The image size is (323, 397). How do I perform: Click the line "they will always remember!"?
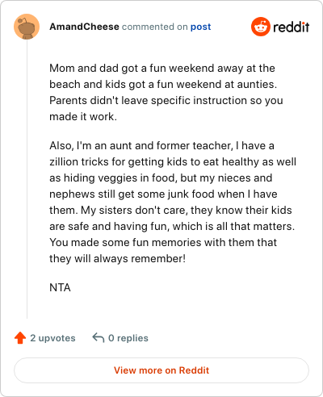[x=118, y=259]
